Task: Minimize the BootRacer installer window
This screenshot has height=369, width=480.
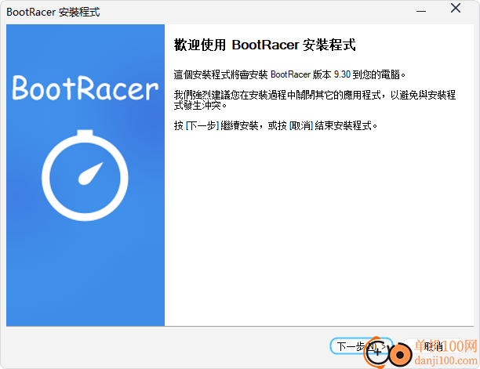Action: coord(421,10)
